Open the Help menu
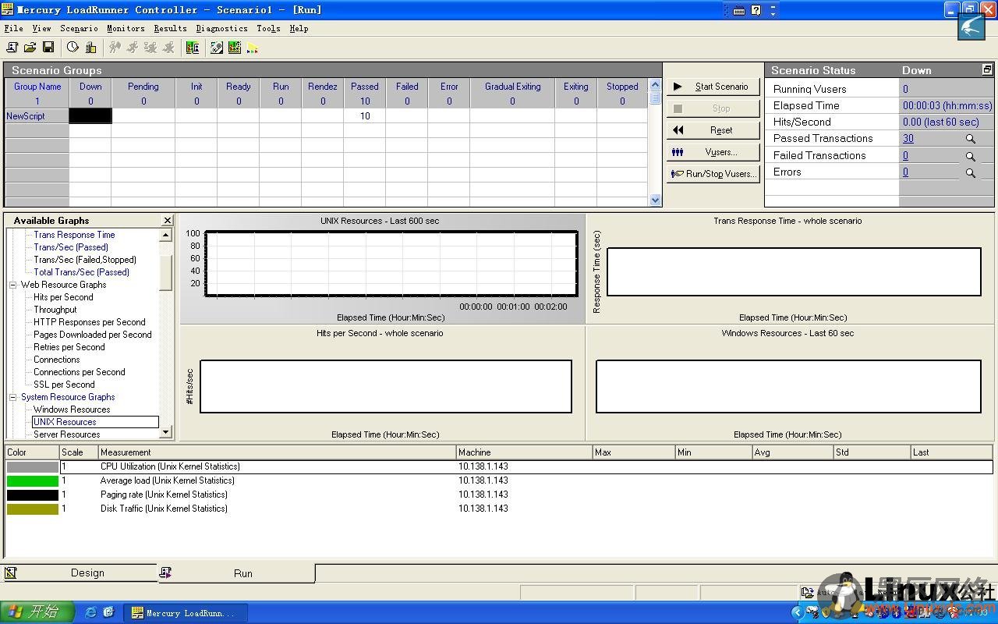 [299, 28]
